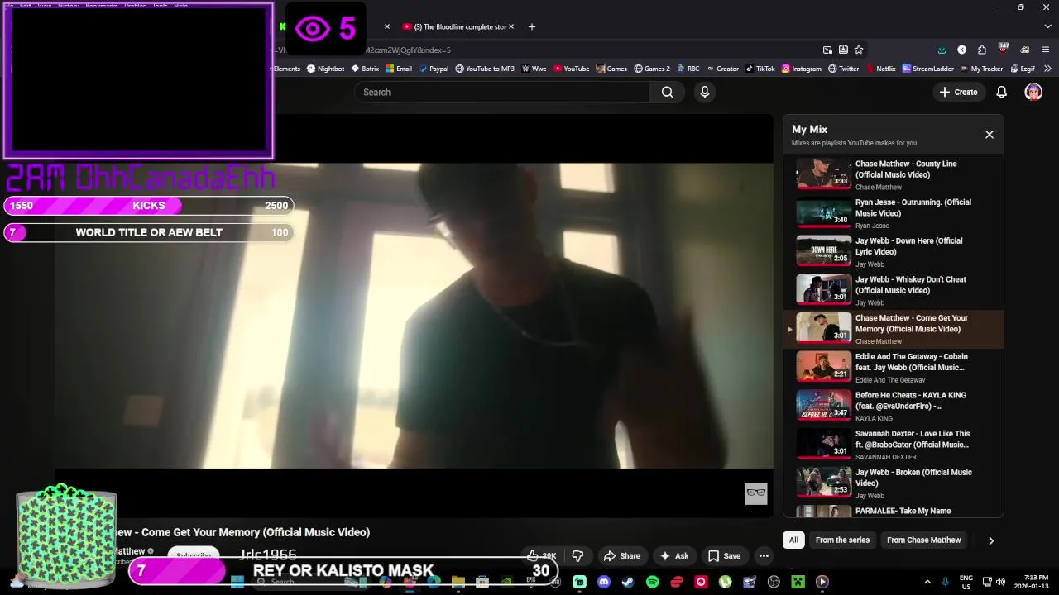
Task: Open the Instagram bookmark
Action: click(x=801, y=69)
